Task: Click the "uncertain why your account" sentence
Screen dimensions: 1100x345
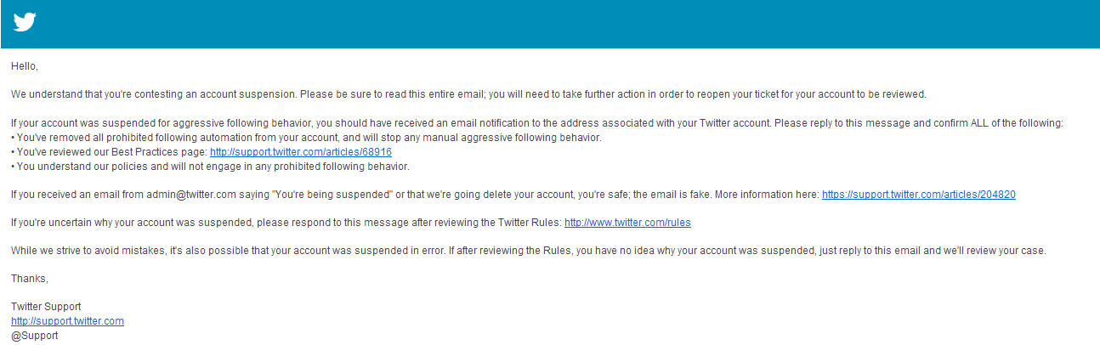Action: click(286, 223)
